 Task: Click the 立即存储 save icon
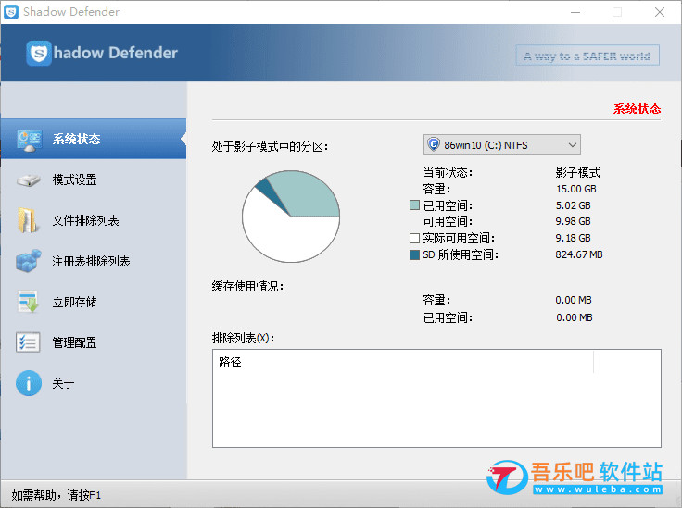pos(29,302)
